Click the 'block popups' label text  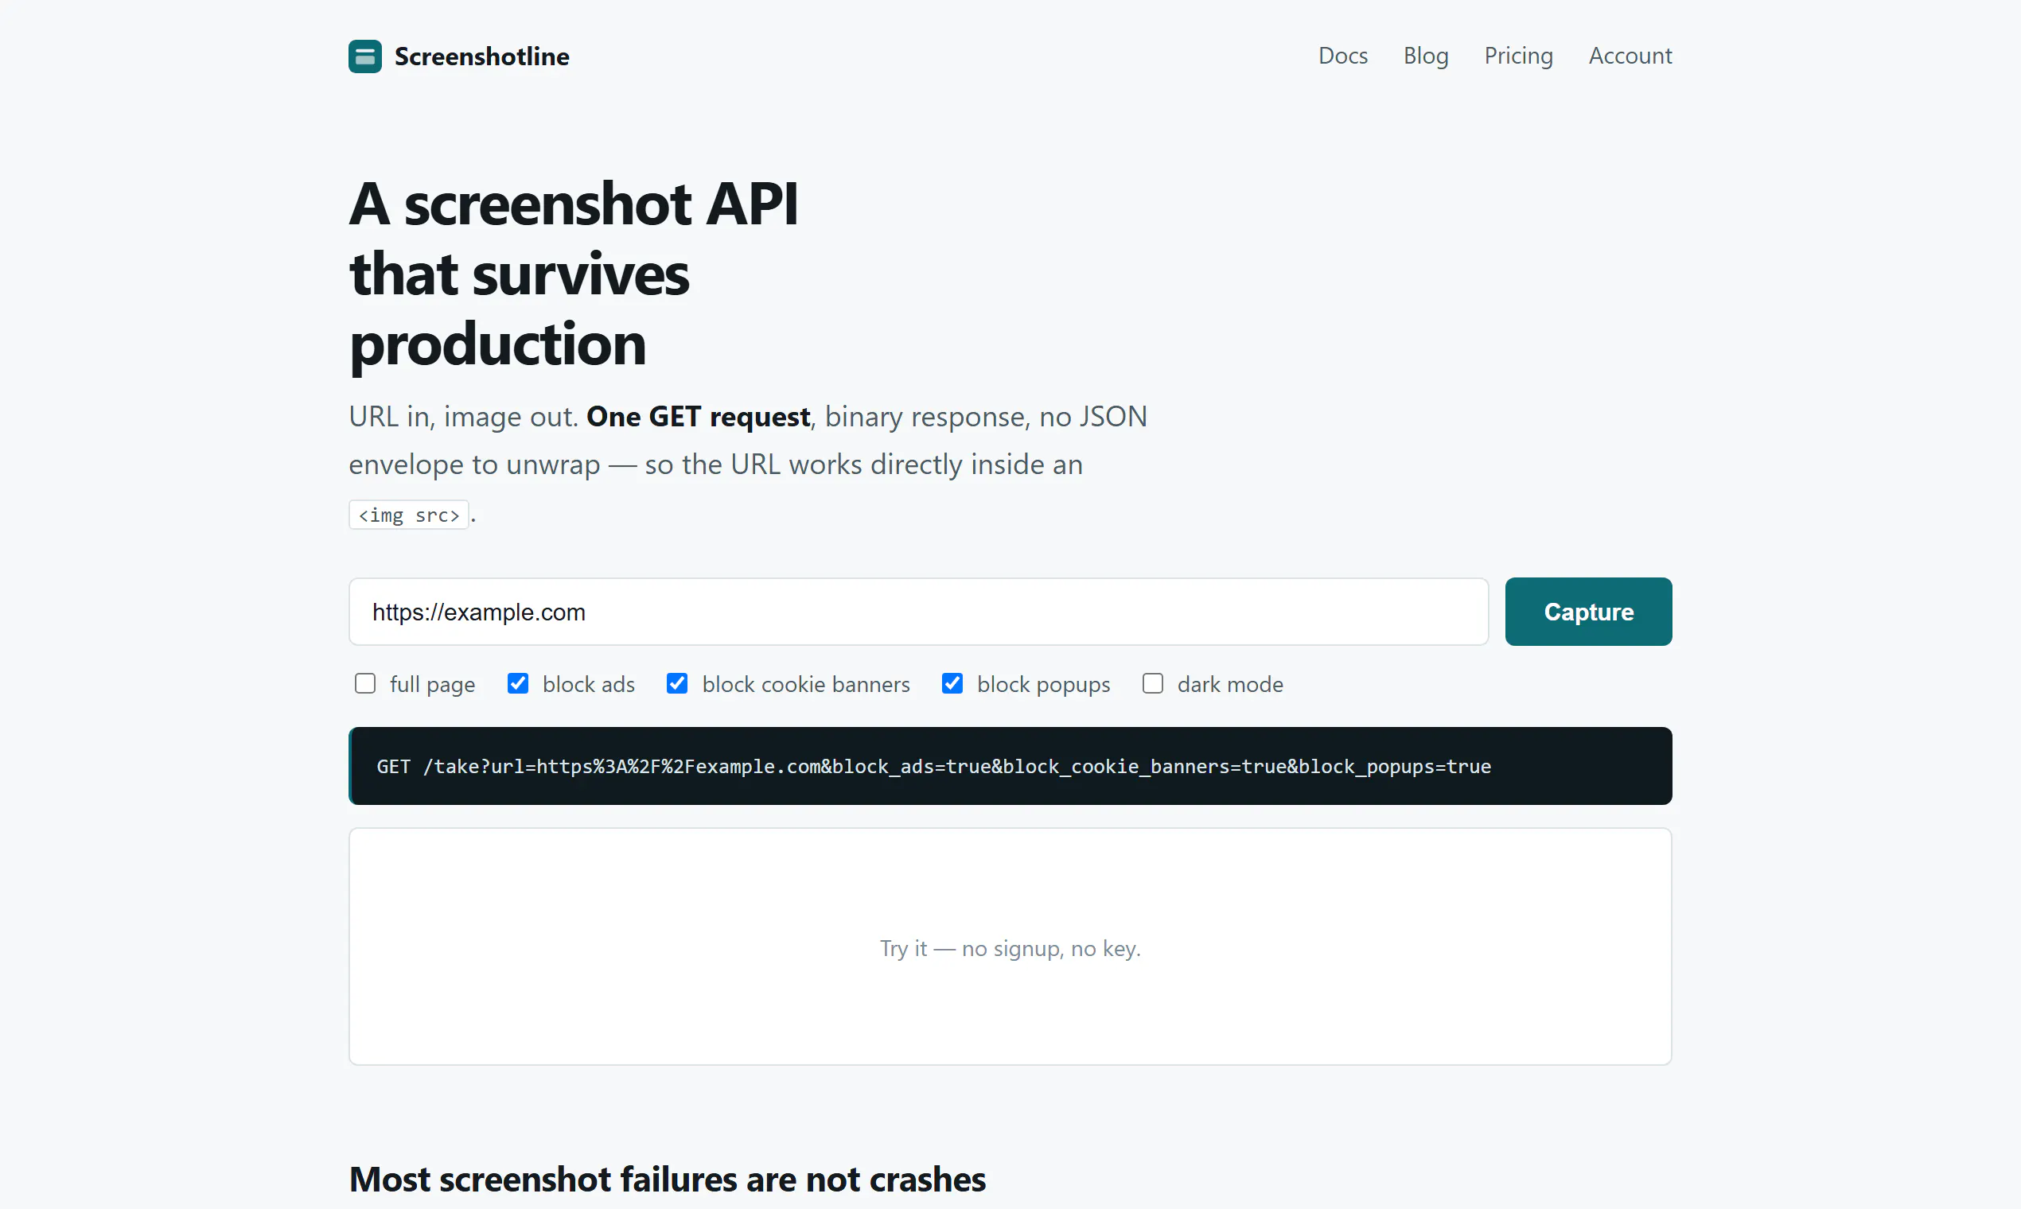(1043, 684)
